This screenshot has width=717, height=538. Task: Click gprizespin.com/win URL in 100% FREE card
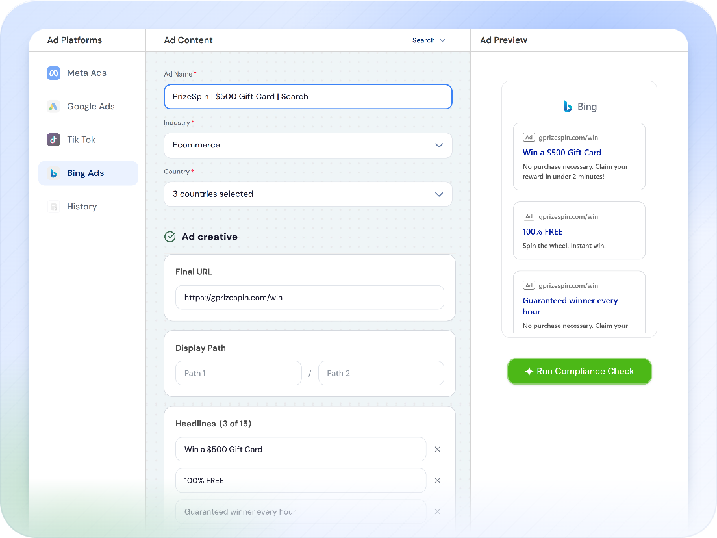(x=568, y=217)
